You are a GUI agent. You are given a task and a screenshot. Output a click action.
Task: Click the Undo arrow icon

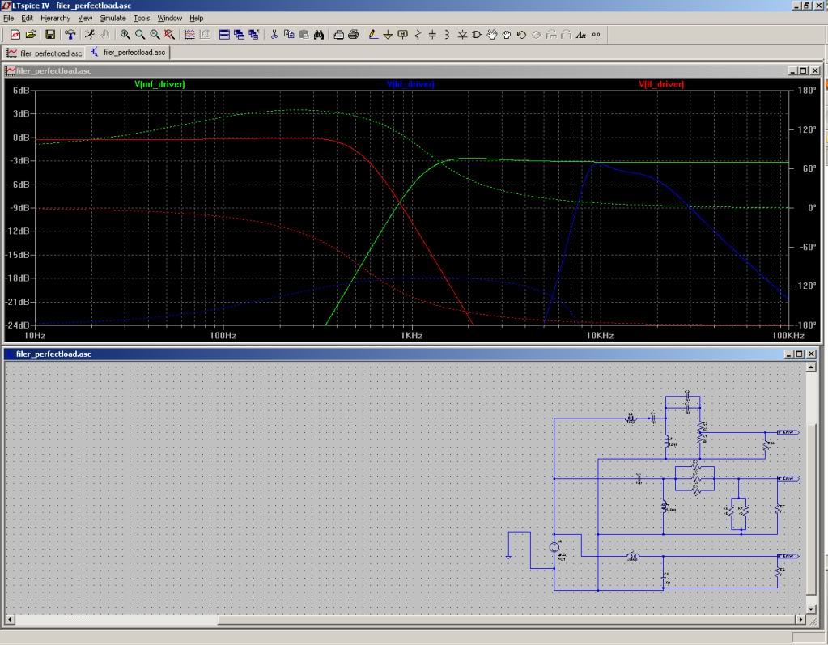[x=521, y=35]
